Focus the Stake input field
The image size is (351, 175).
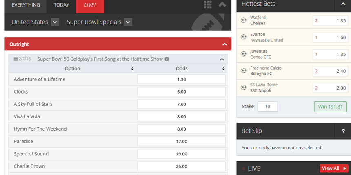267,107
